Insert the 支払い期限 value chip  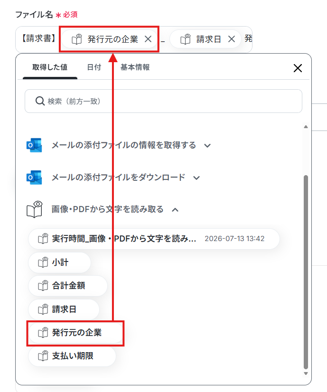(x=72, y=356)
